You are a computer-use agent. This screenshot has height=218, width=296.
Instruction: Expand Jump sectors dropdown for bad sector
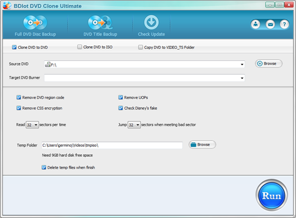click(134, 125)
